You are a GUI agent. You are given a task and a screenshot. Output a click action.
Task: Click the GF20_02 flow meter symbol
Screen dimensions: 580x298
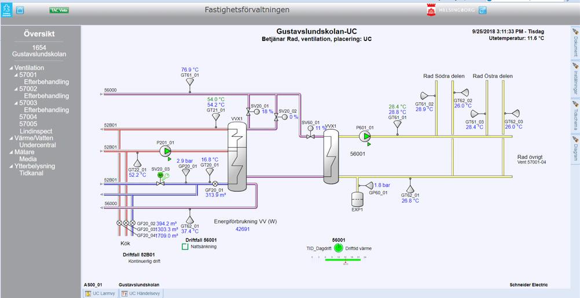119,223
